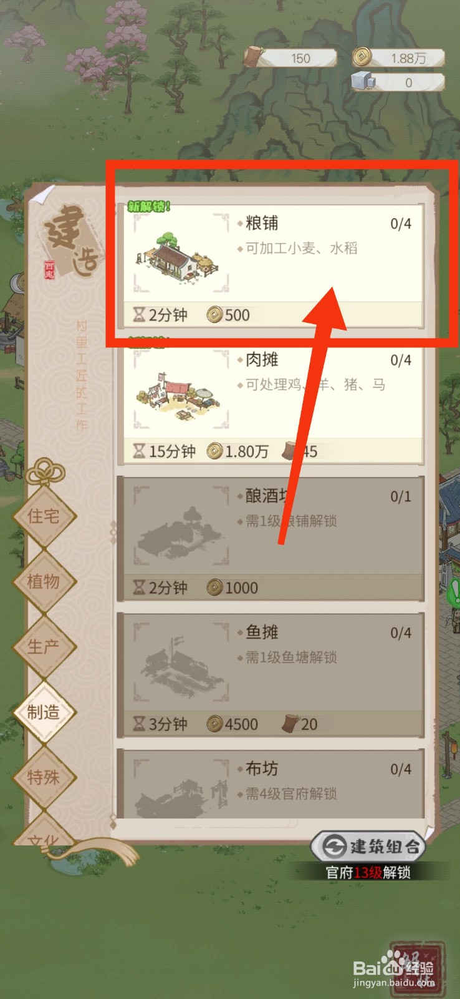Switch to the 植物 category tab
This screenshot has height=999, width=460.
(44, 582)
